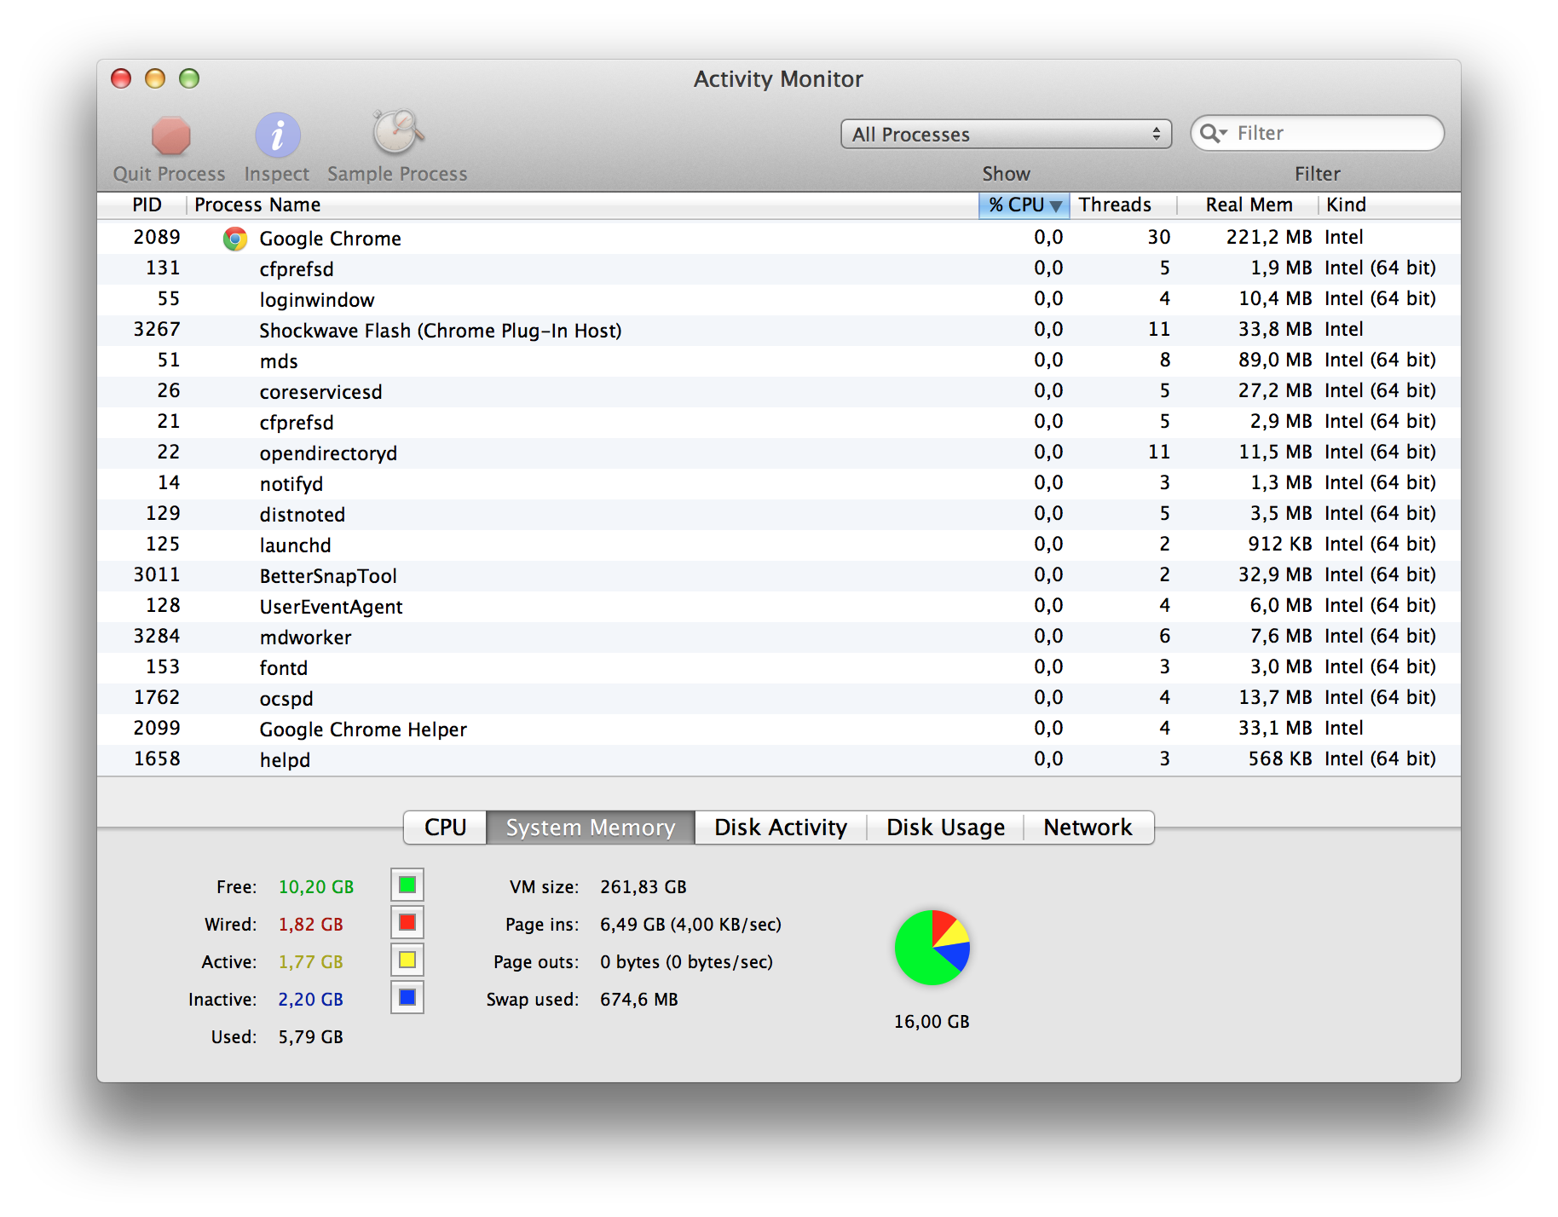Select the System Memory tab
Image resolution: width=1558 pixels, height=1217 pixels.
pyautogui.click(x=591, y=828)
